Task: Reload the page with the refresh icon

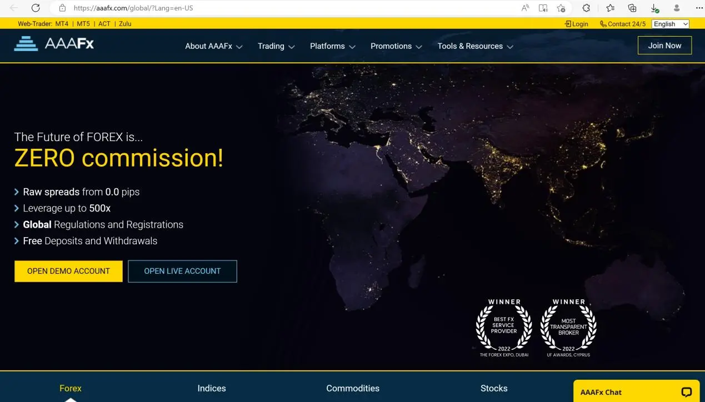Action: pyautogui.click(x=36, y=8)
